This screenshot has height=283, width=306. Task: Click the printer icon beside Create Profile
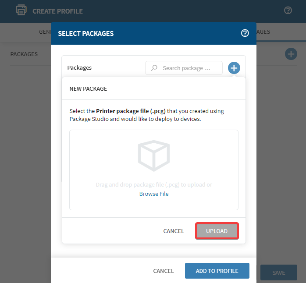(x=21, y=11)
